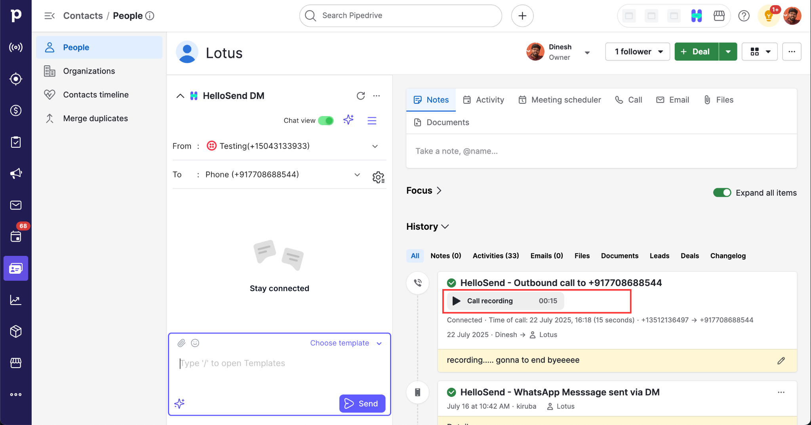The height and width of the screenshot is (425, 811).
Task: Play the call recording
Action: coord(457,301)
